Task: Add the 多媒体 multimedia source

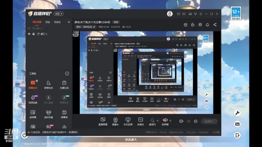Action: [140, 122]
